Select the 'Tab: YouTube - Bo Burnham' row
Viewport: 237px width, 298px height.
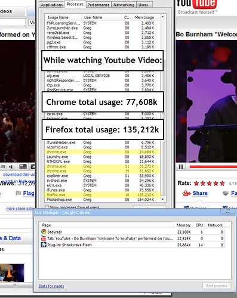point(133,238)
